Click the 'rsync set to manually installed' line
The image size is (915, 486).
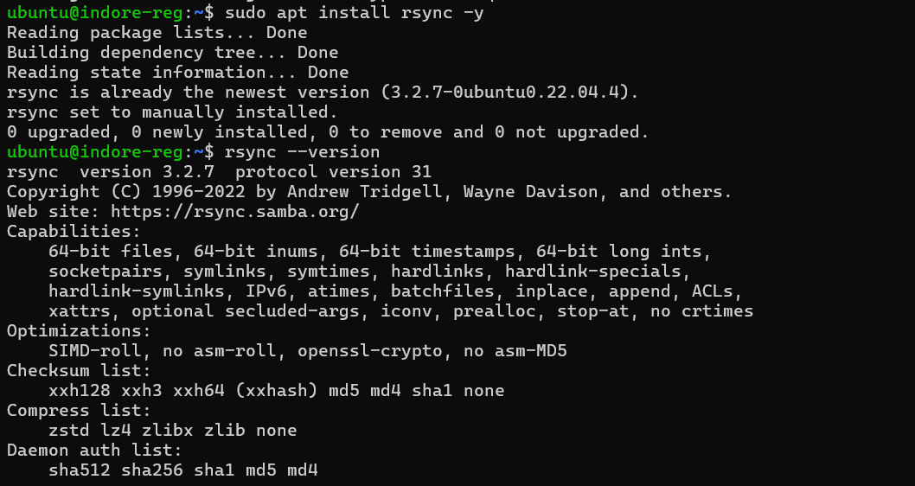click(x=172, y=112)
